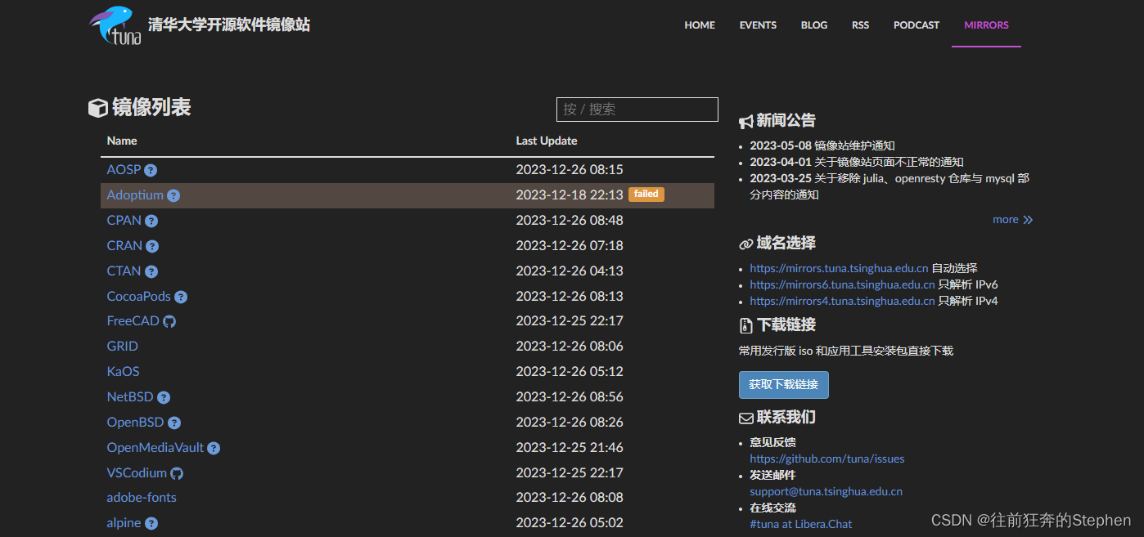Open the PODCAST nav item
The width and height of the screenshot is (1144, 537).
(917, 25)
